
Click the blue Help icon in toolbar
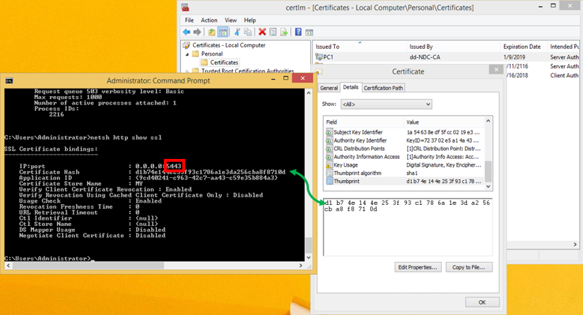point(298,32)
